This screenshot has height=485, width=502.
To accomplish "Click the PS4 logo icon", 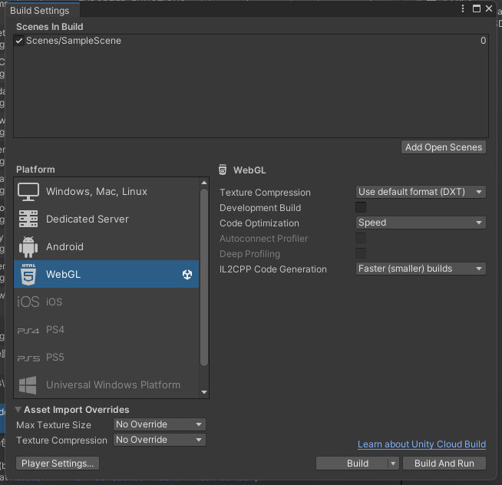I will 28,331.
